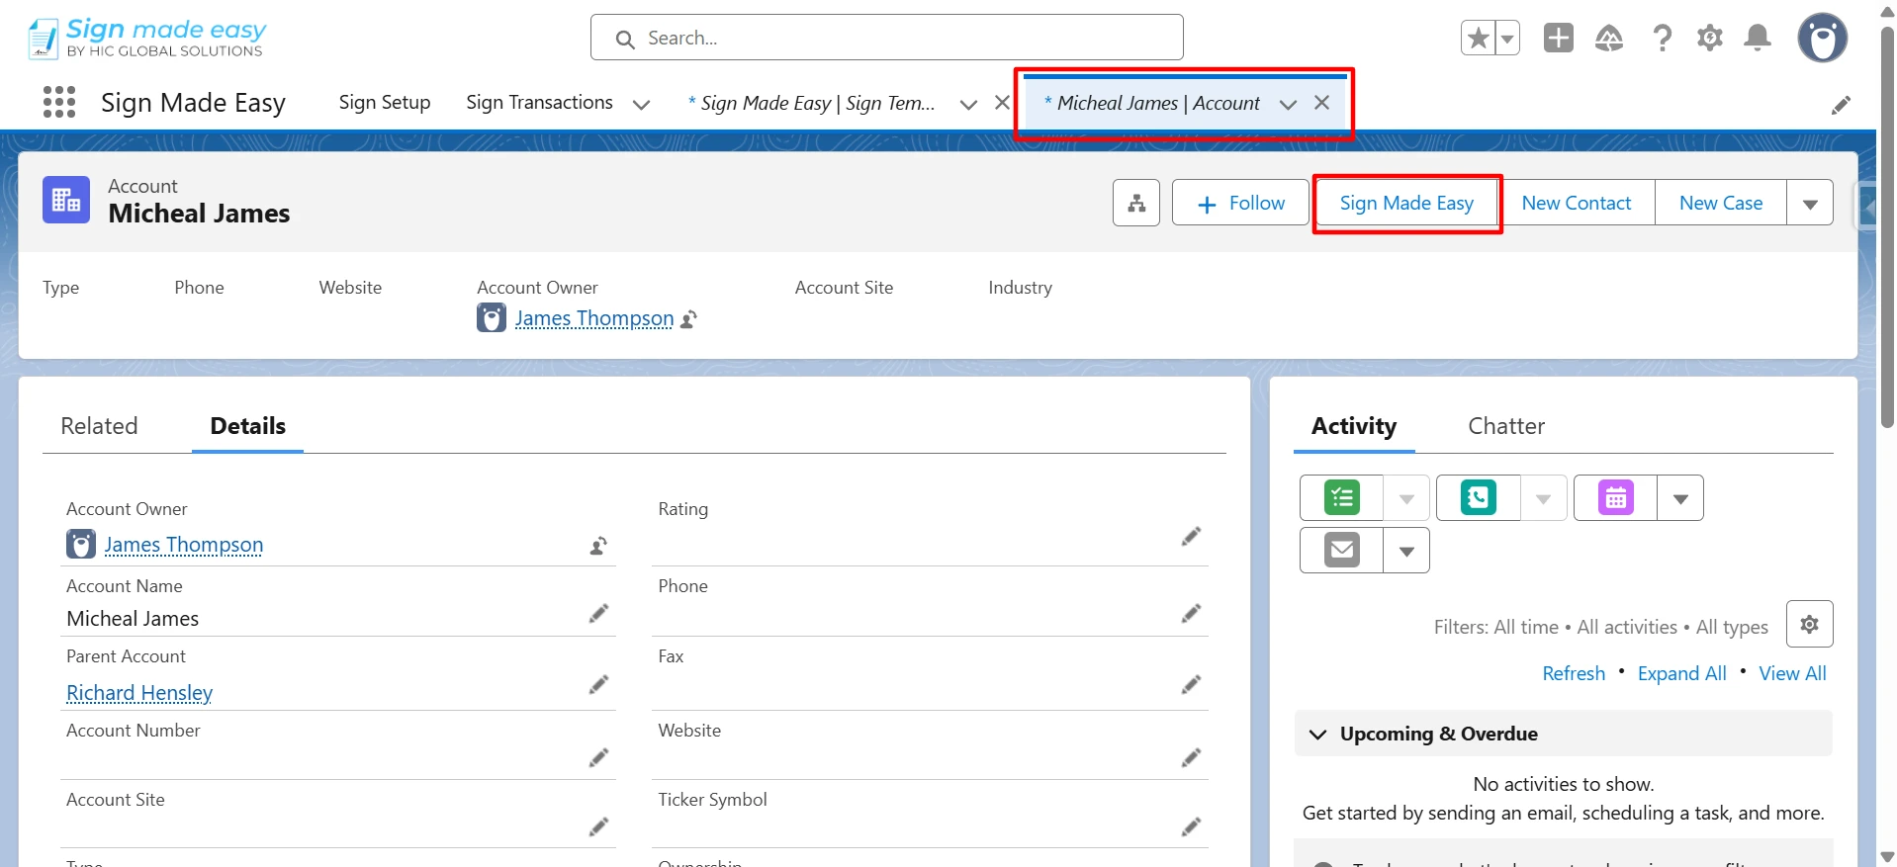
Task: Edit the Rating field pencil
Action: [1191, 536]
